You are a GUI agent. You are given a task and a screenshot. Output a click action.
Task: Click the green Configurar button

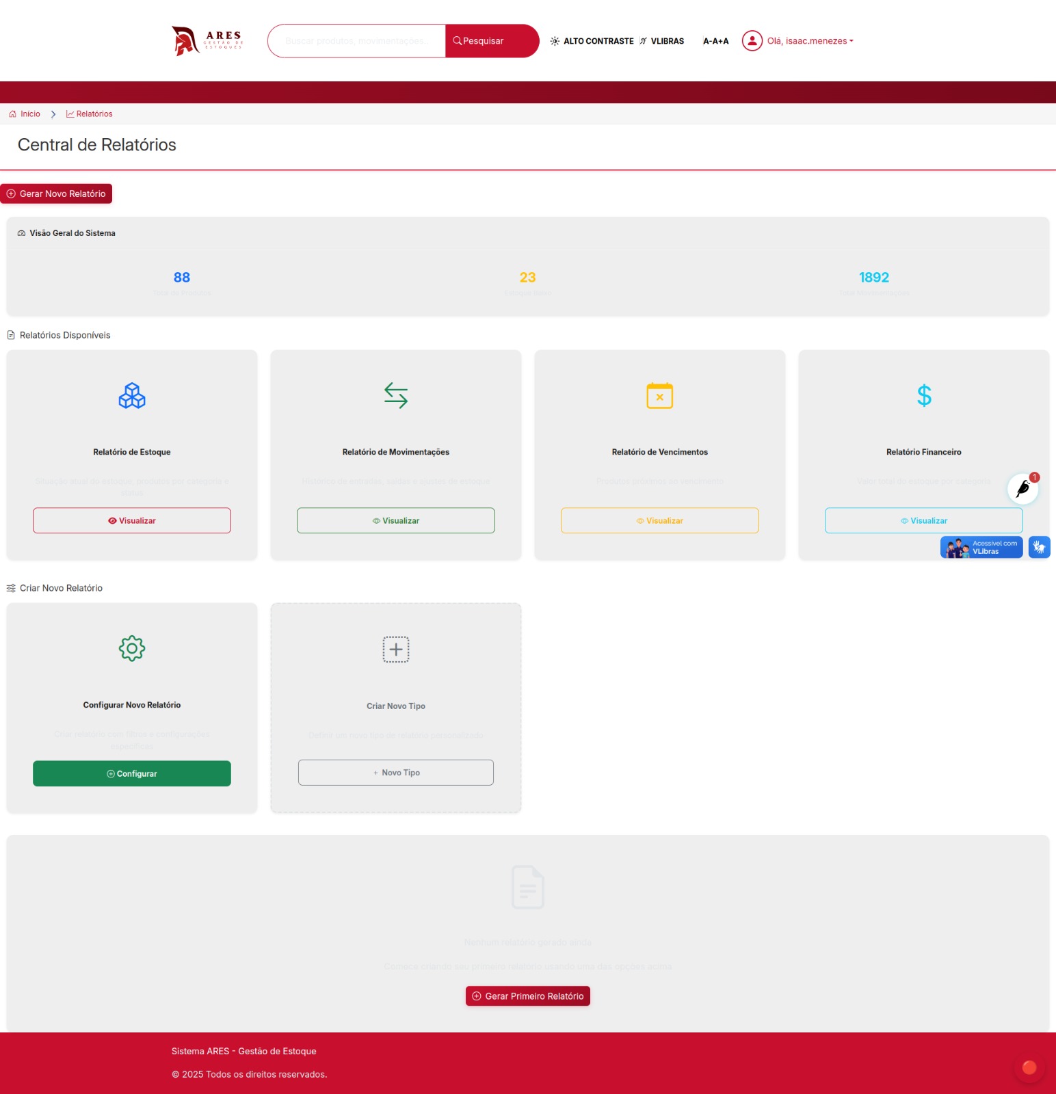tap(132, 773)
